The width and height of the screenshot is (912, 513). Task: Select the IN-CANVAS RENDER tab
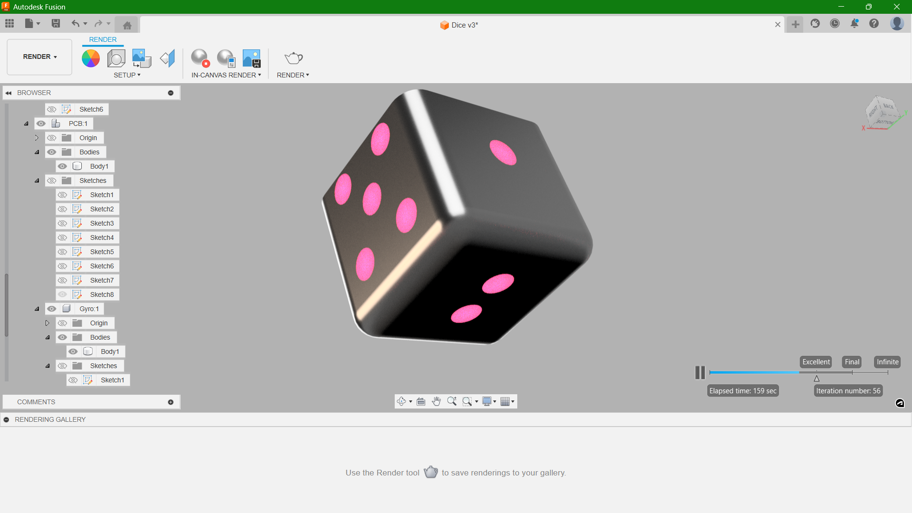pyautogui.click(x=226, y=75)
